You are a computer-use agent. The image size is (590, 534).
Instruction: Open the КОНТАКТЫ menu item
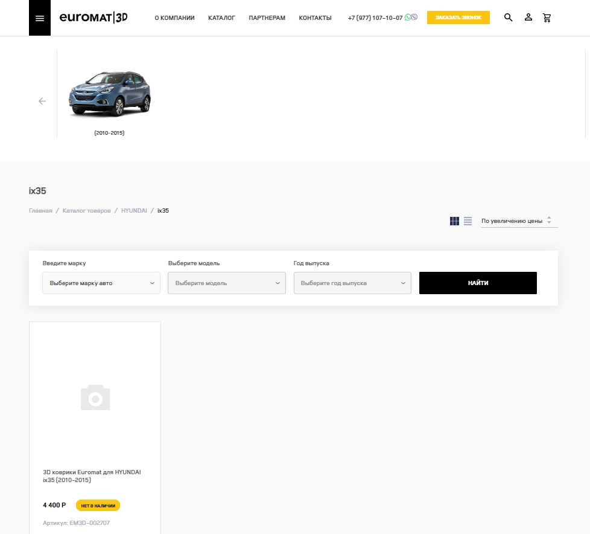[x=315, y=18]
